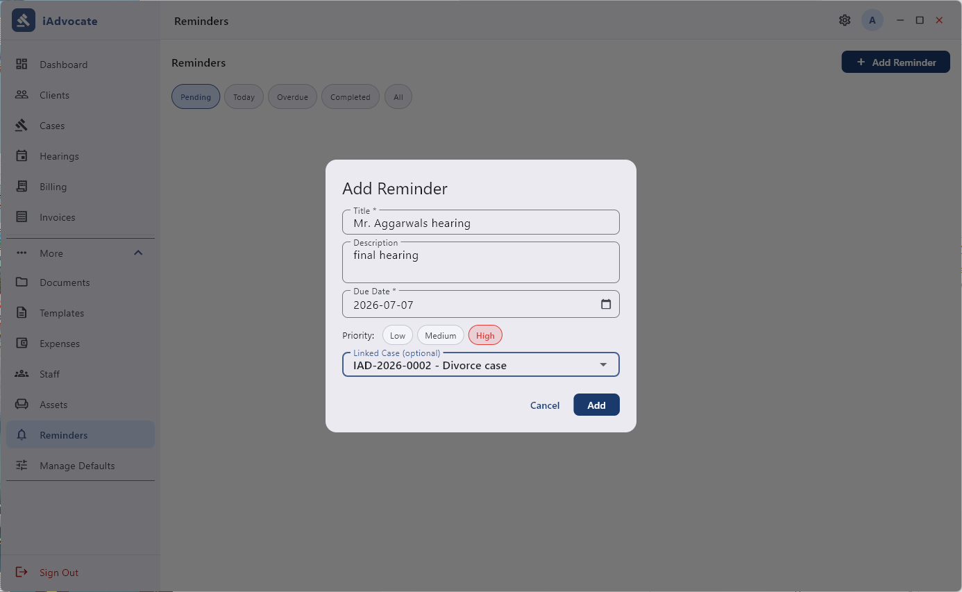Confirm with the Add button

596,405
